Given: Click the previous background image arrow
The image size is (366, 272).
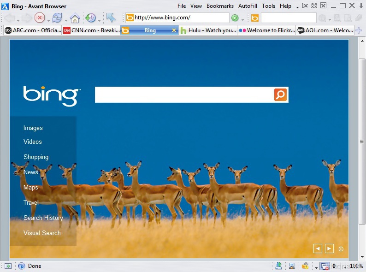Looking at the screenshot, I should [318, 248].
